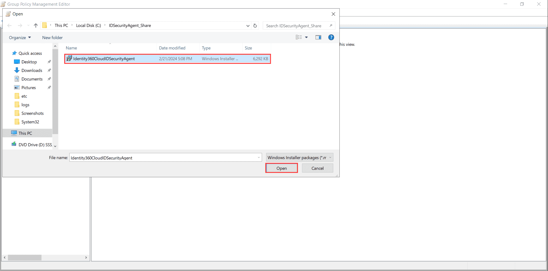Cancel the Open dialog
The height and width of the screenshot is (271, 548).
pos(317,168)
